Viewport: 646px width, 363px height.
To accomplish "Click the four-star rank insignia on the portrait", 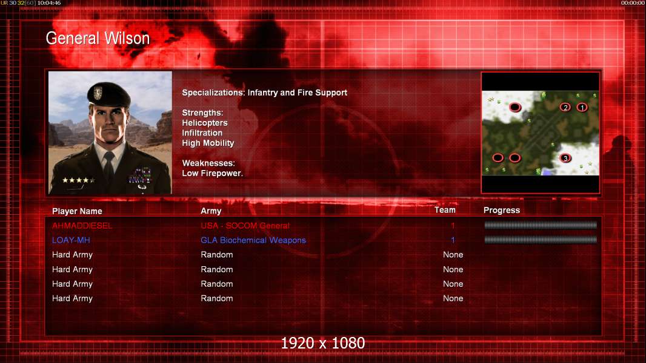I will click(78, 180).
